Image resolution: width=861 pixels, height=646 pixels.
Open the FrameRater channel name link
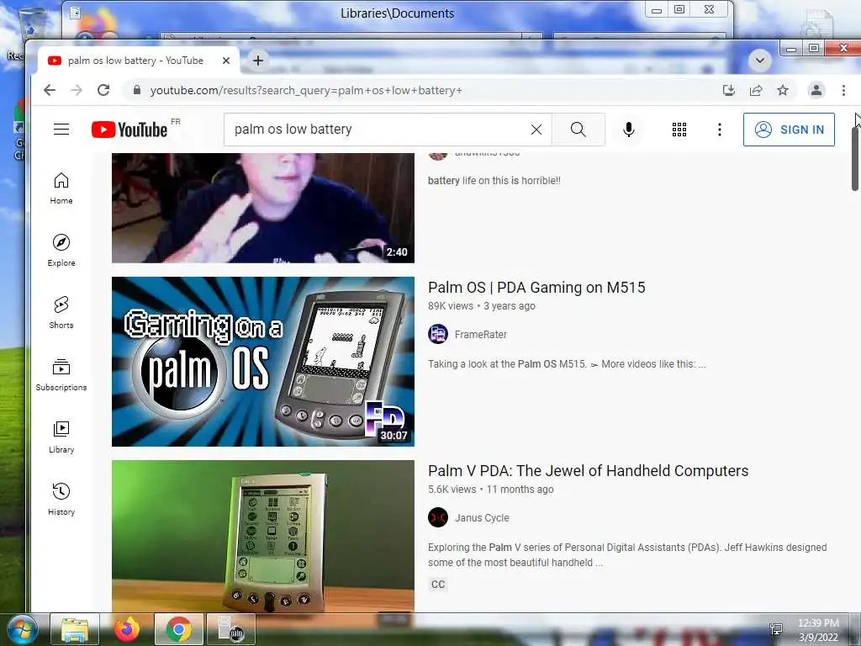(x=480, y=335)
